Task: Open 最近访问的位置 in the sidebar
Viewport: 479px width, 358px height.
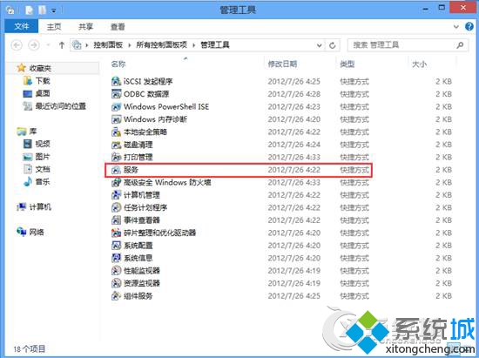Action: tap(60, 106)
